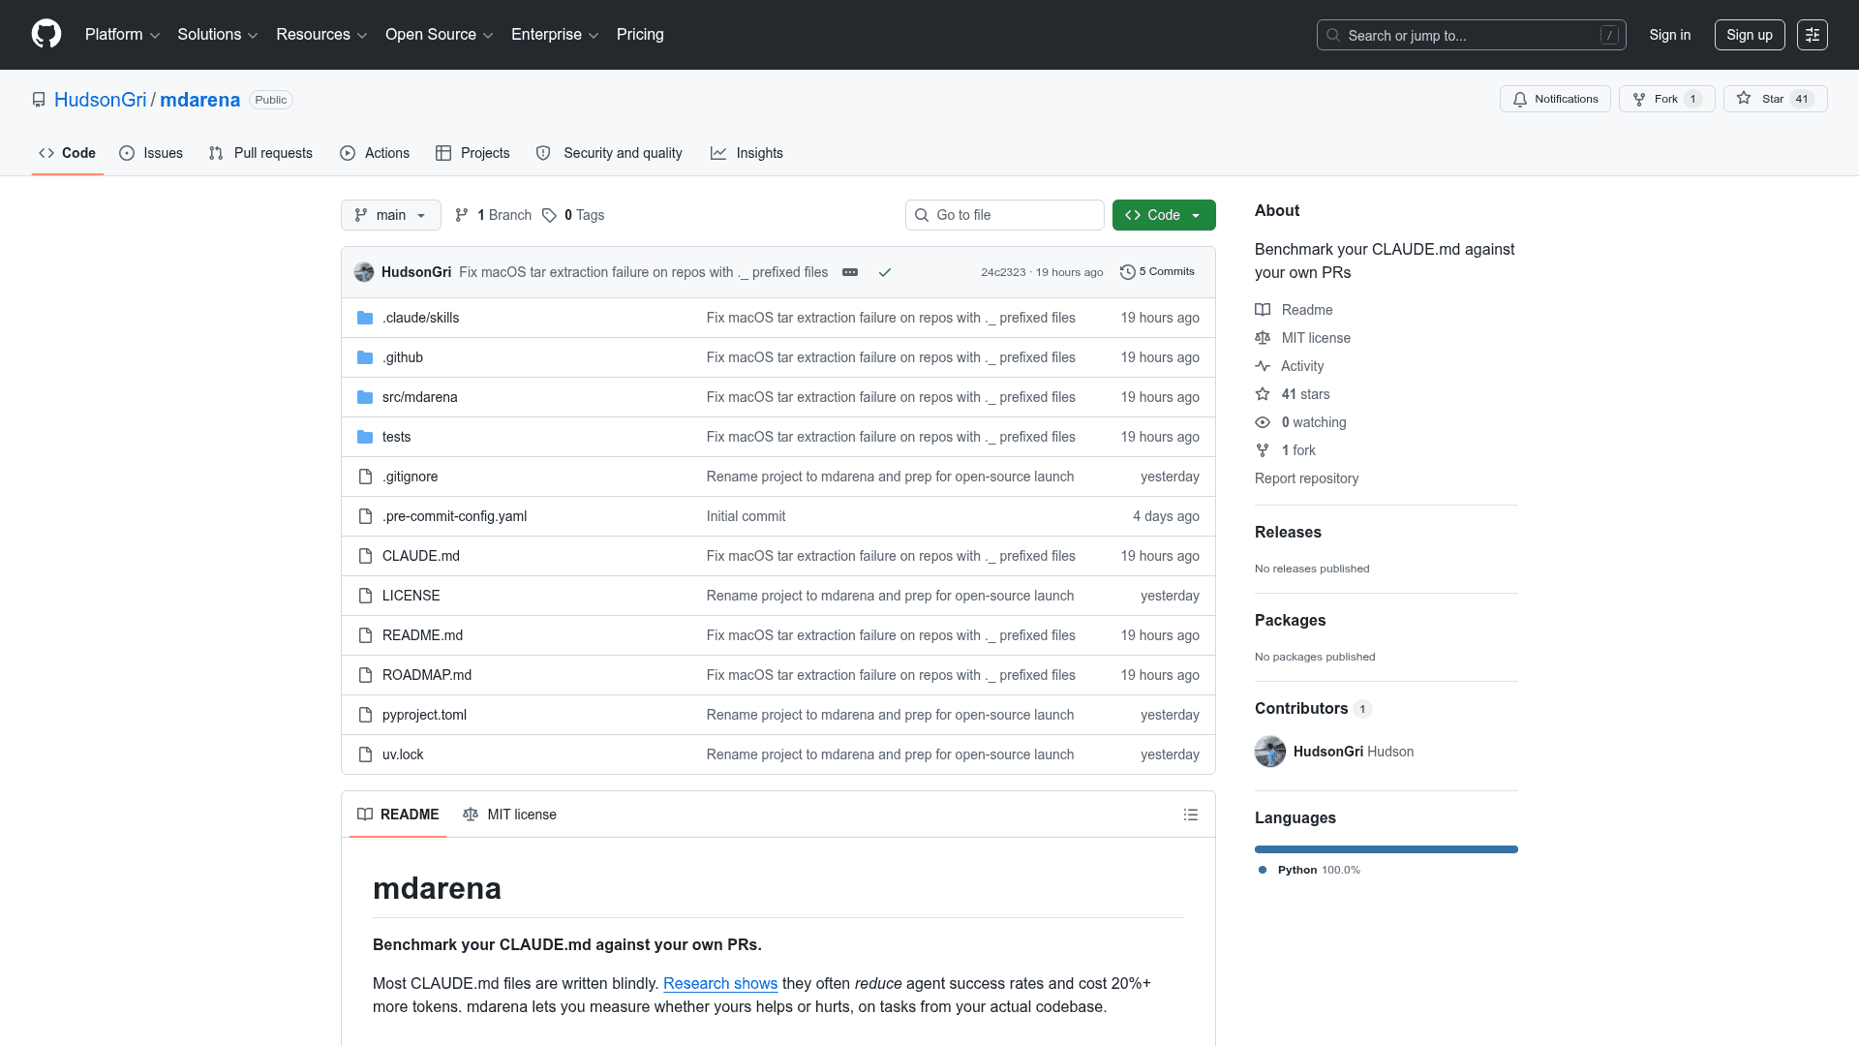Click the green commit status checkmark
The height and width of the screenshot is (1046, 1859).
pyautogui.click(x=884, y=272)
